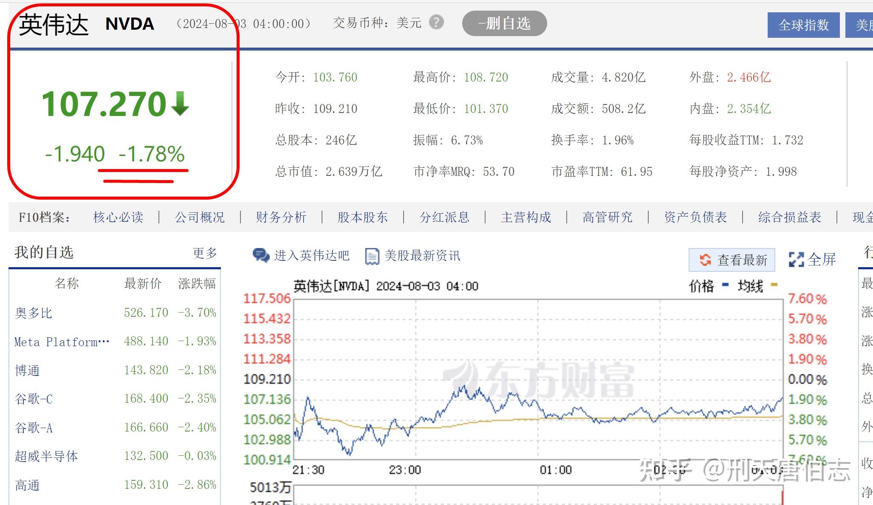Viewport: 873px width, 505px height.
Task: Open the 综合损益表 tab
Action: [x=790, y=217]
